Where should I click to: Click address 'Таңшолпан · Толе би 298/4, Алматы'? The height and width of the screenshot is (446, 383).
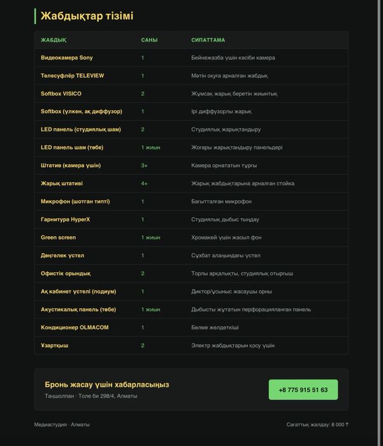[91, 396]
